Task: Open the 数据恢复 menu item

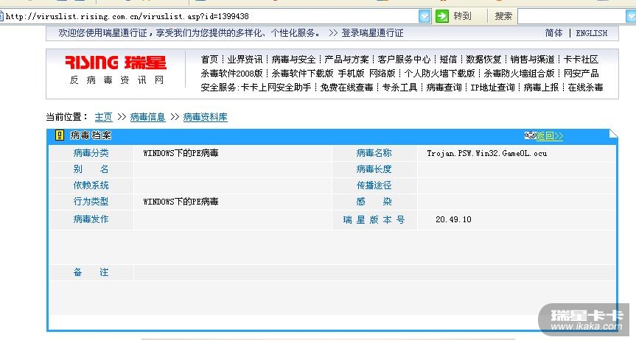Action: (x=483, y=60)
